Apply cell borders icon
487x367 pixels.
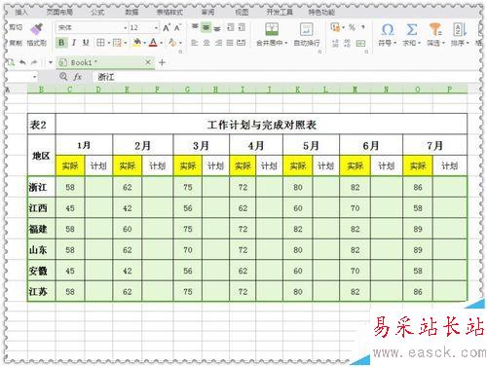click(100, 43)
